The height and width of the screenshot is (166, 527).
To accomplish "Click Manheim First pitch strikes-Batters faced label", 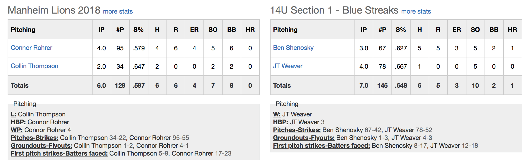I will click(59, 153).
